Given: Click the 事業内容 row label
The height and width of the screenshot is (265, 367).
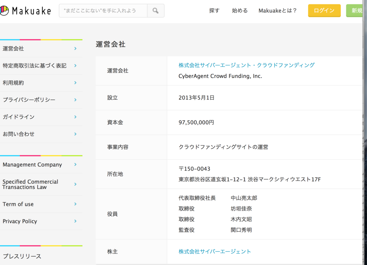Looking at the screenshot, I should coord(118,147).
